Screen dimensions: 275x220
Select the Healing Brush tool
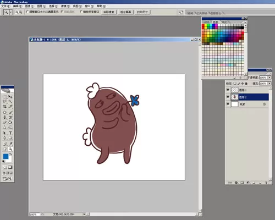[4, 112]
